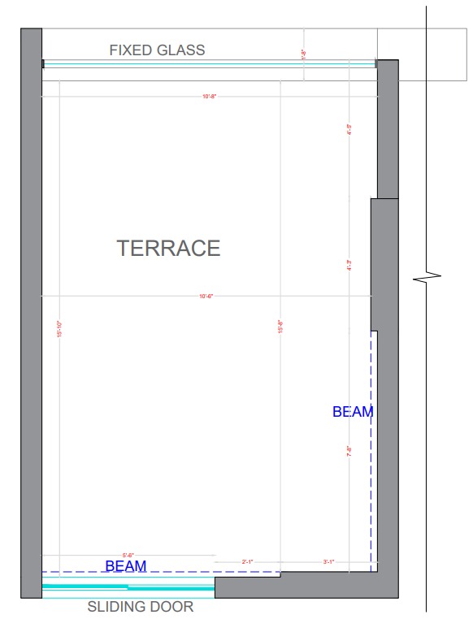Image resolution: width=473 pixels, height=619 pixels.
Task: Click the 10'-6" width dimension
Action: coord(206,296)
